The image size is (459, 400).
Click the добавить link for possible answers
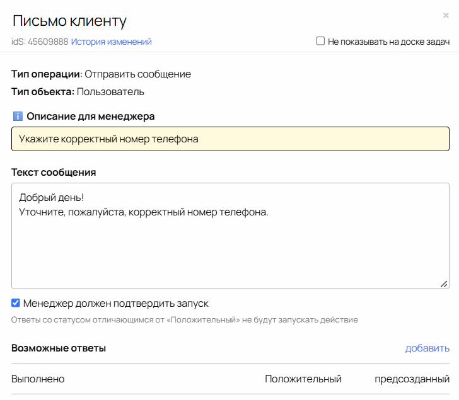click(x=427, y=348)
